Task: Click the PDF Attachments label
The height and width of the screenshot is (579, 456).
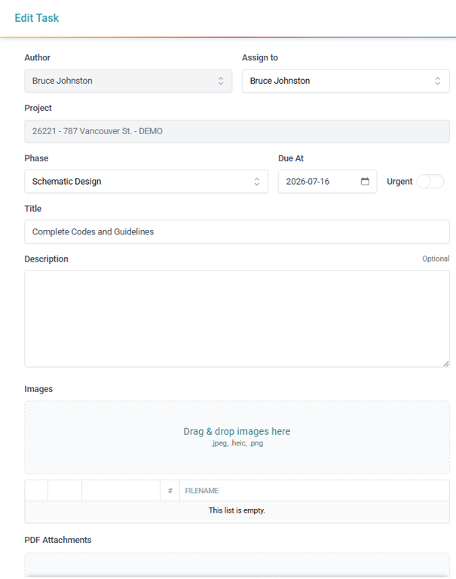Action: tap(58, 540)
